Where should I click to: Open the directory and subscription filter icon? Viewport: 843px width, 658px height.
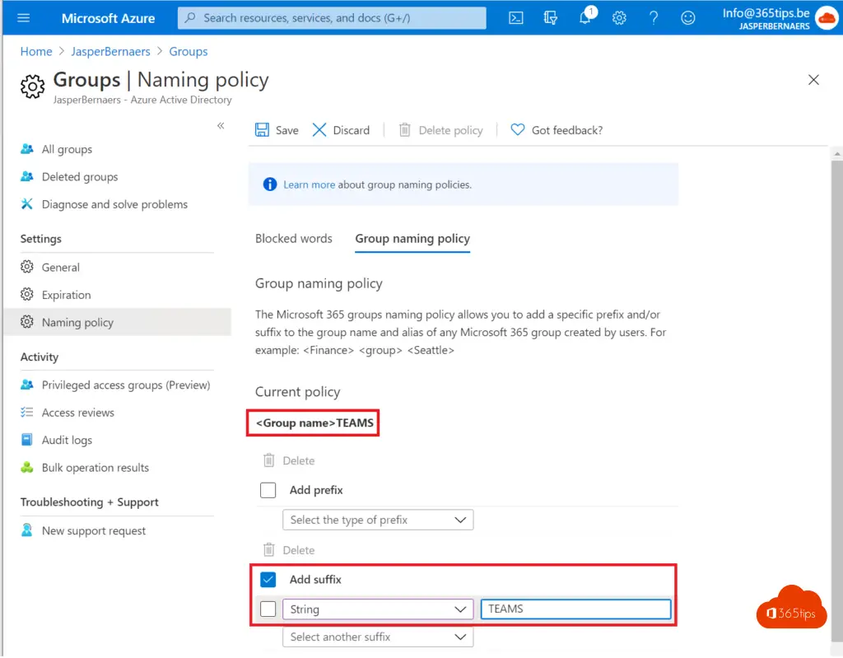(551, 18)
